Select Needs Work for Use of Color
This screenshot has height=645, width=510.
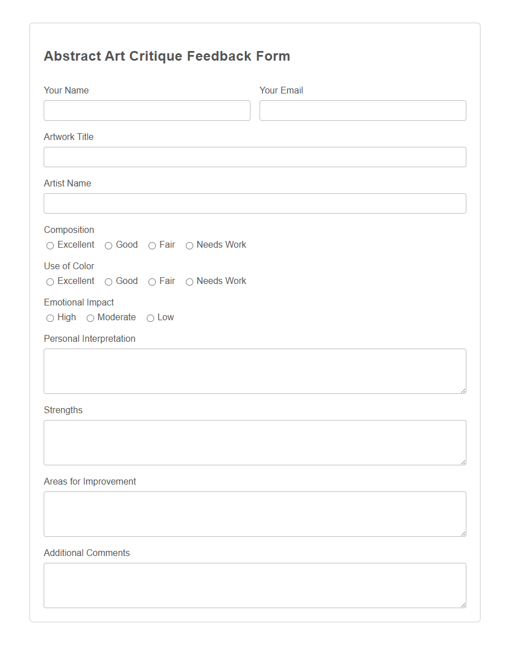pos(189,282)
